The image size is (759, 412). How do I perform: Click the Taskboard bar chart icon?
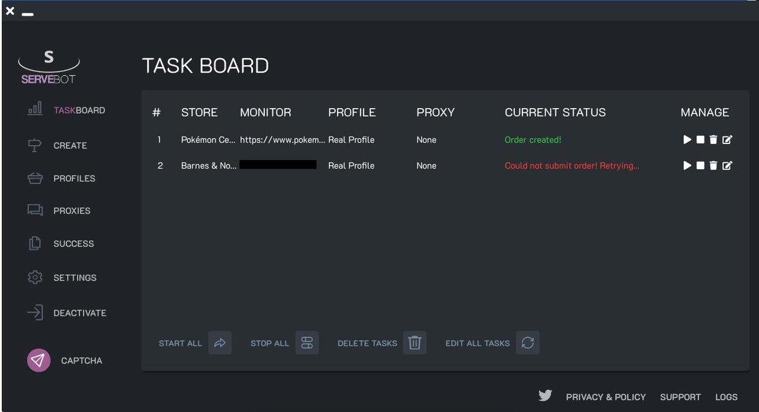35,109
